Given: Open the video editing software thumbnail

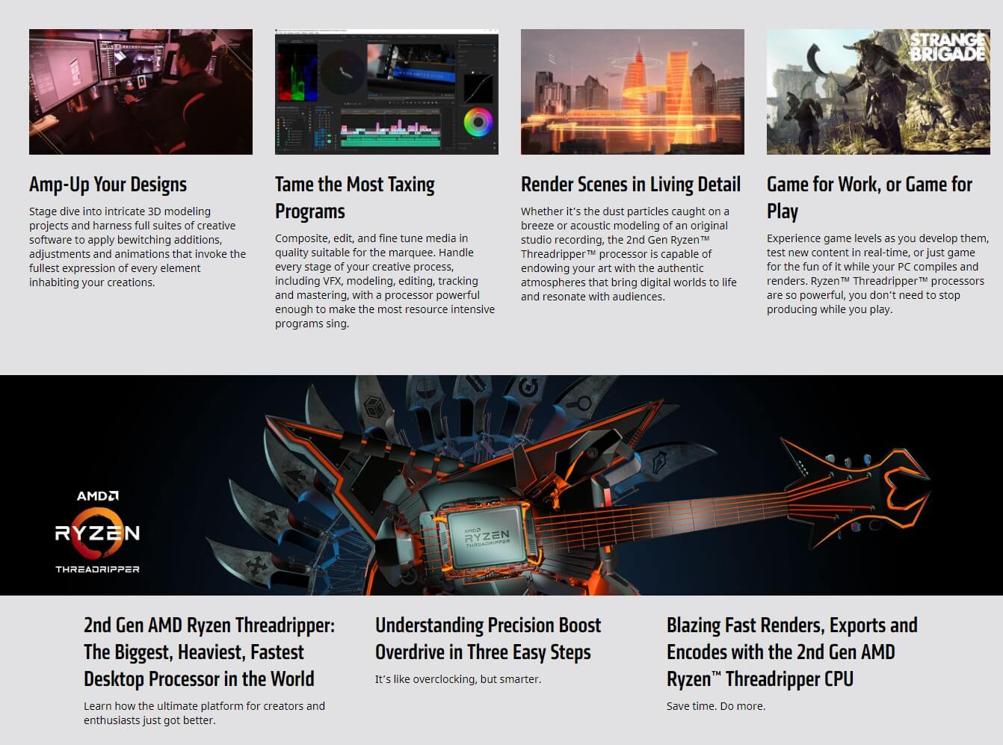Looking at the screenshot, I should (386, 92).
